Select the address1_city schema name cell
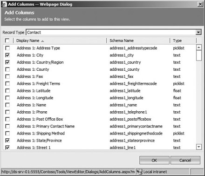The image size is (205, 176). pos(122,55)
